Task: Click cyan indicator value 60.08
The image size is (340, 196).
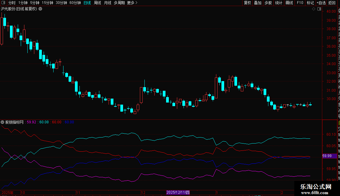Action: point(44,122)
